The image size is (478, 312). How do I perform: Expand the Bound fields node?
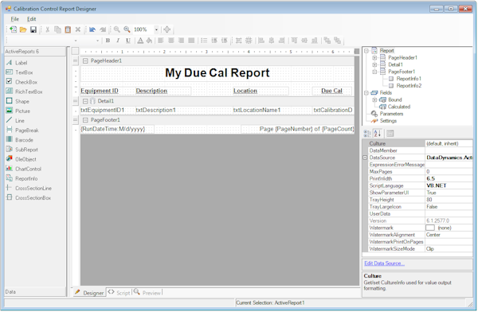374,100
